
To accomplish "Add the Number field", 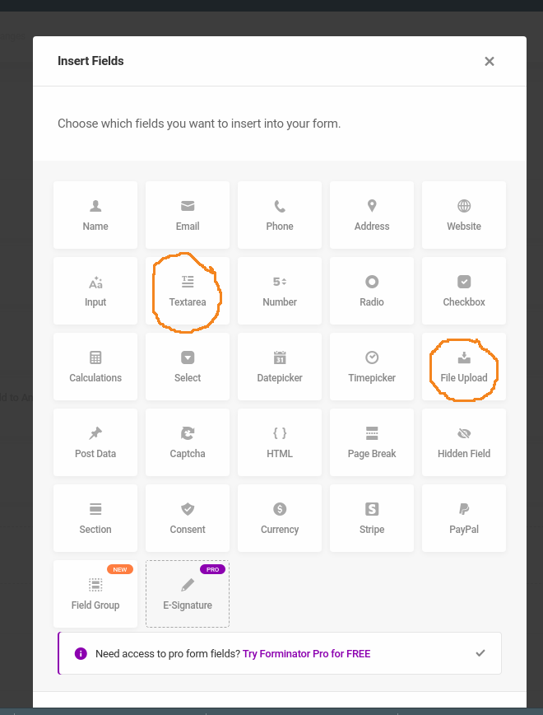I will coord(280,291).
